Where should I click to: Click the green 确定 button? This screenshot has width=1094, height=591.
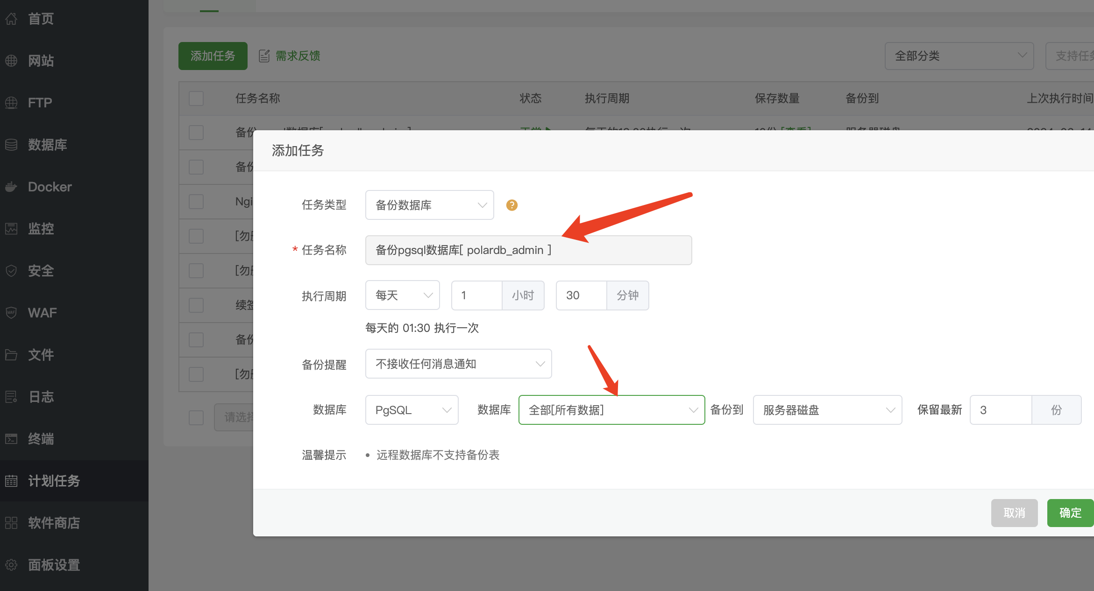[1071, 513]
